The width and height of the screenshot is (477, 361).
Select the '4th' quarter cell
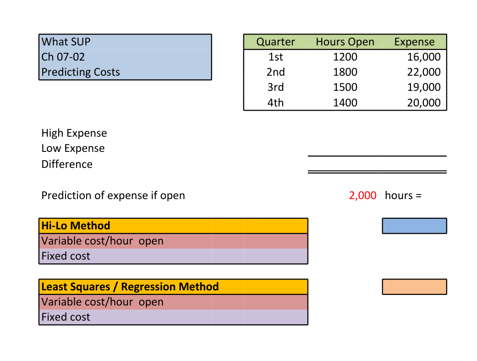[275, 103]
